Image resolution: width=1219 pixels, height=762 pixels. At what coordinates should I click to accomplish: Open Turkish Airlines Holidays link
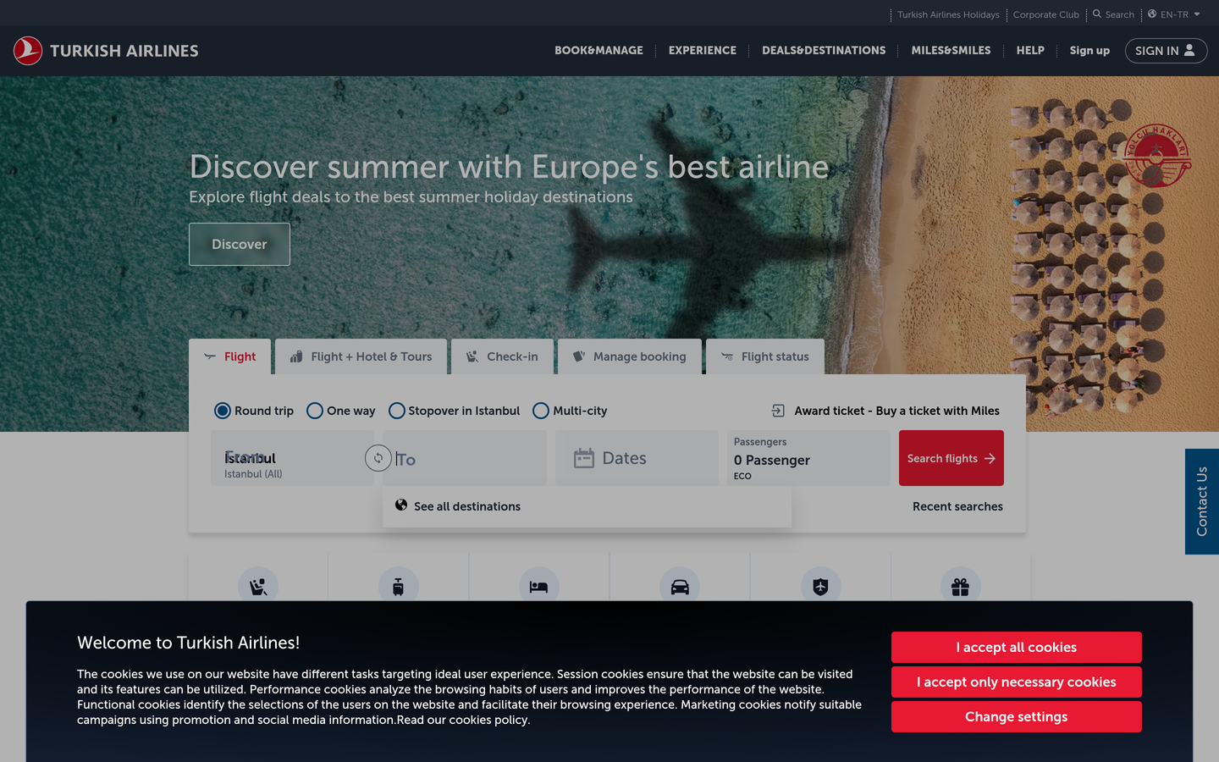click(x=948, y=14)
